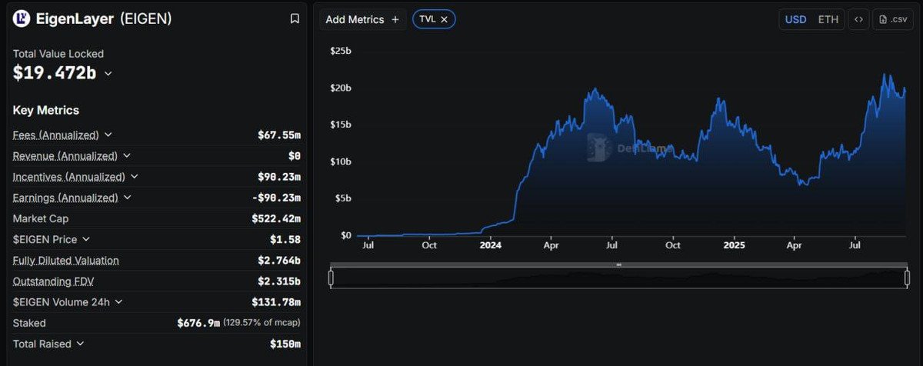Remove the TVL metric chip
923x366 pixels.
pyautogui.click(x=445, y=19)
